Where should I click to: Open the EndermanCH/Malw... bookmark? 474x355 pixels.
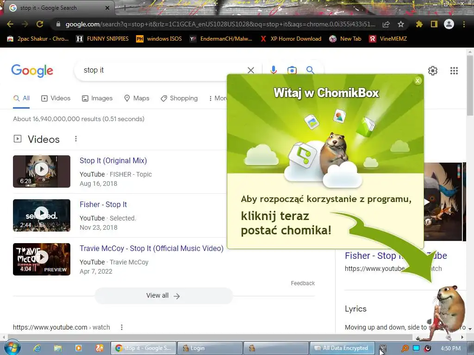[x=221, y=39]
